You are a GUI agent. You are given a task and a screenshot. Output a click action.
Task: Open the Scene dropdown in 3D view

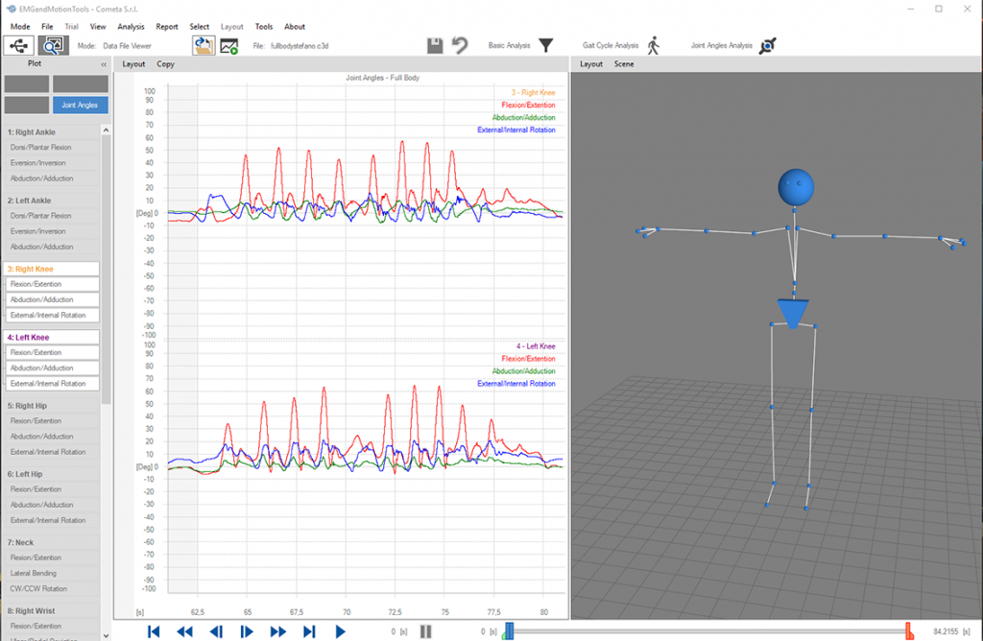pos(623,64)
